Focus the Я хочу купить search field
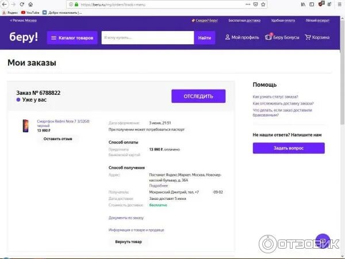345x259 pixels. [148, 37]
